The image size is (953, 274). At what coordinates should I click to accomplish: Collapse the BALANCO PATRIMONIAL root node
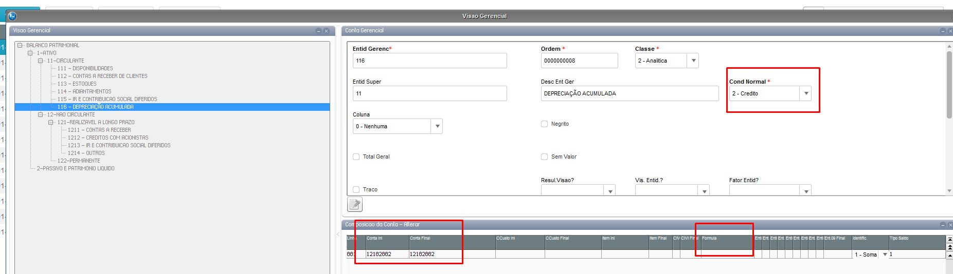tap(20, 45)
